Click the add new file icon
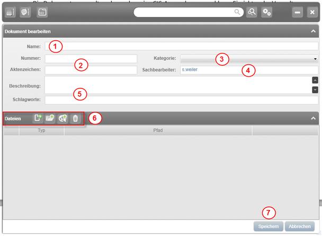 coord(38,119)
